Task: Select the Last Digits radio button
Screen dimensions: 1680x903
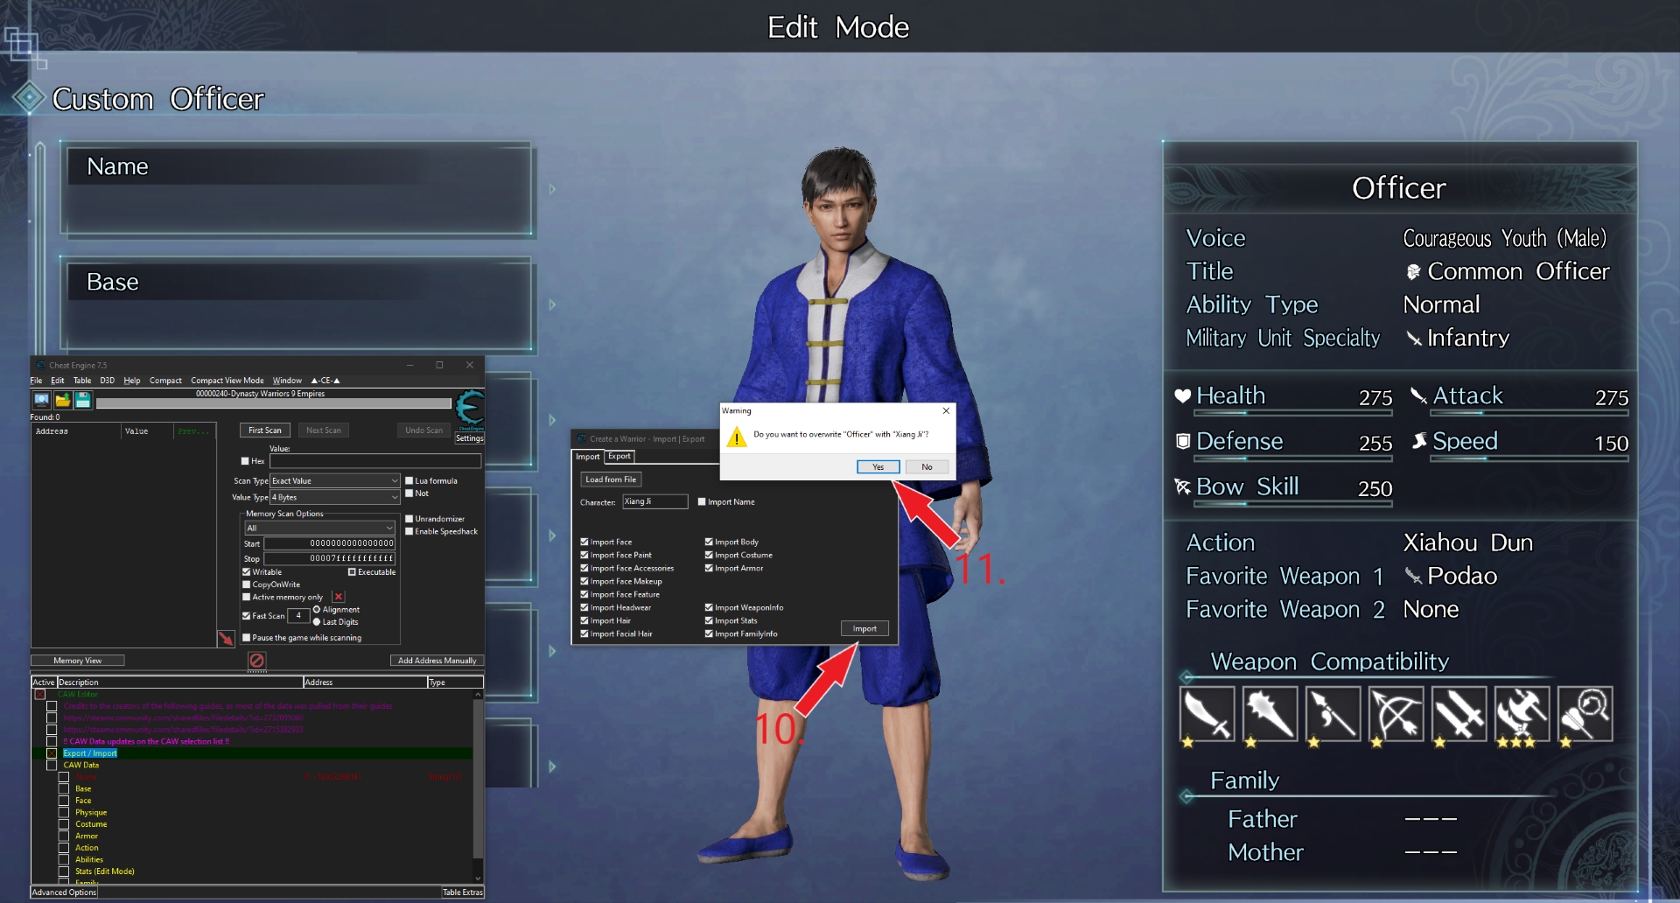Action: pos(317,622)
